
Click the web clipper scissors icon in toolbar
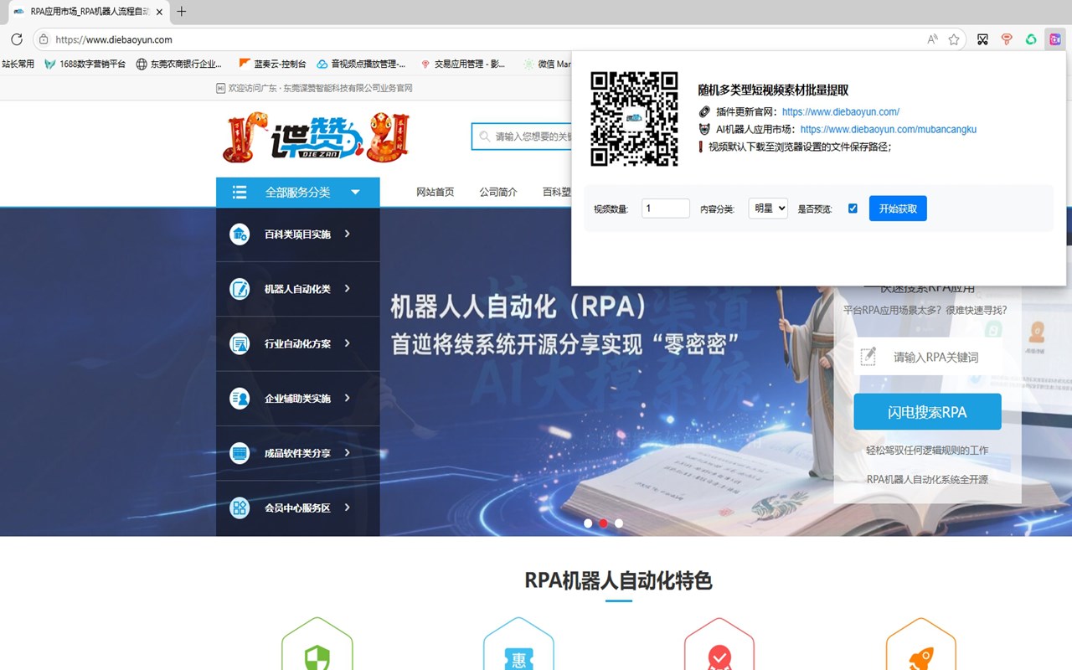pyautogui.click(x=982, y=39)
